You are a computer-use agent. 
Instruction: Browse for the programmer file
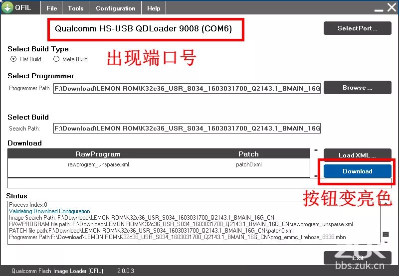coord(357,87)
